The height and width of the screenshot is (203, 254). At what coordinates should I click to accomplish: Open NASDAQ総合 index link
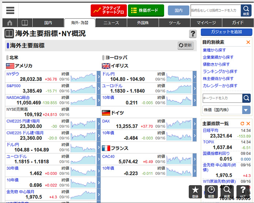tap(18, 97)
